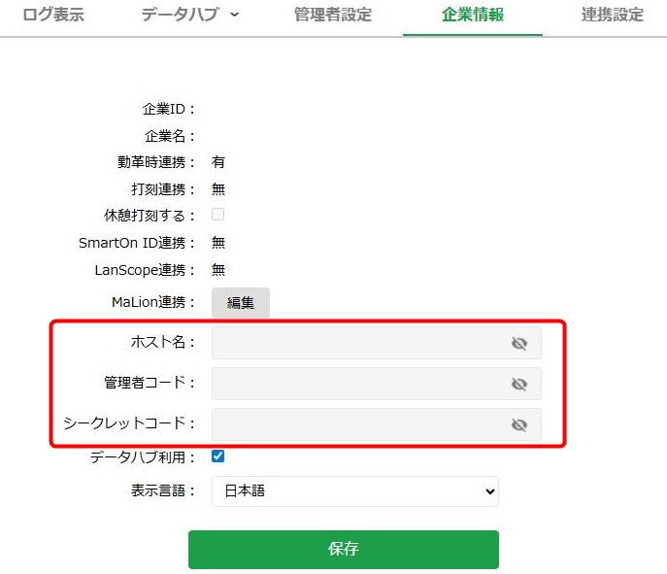Unmask シークレットコード via eye-slash icon
667x574 pixels.
(519, 424)
